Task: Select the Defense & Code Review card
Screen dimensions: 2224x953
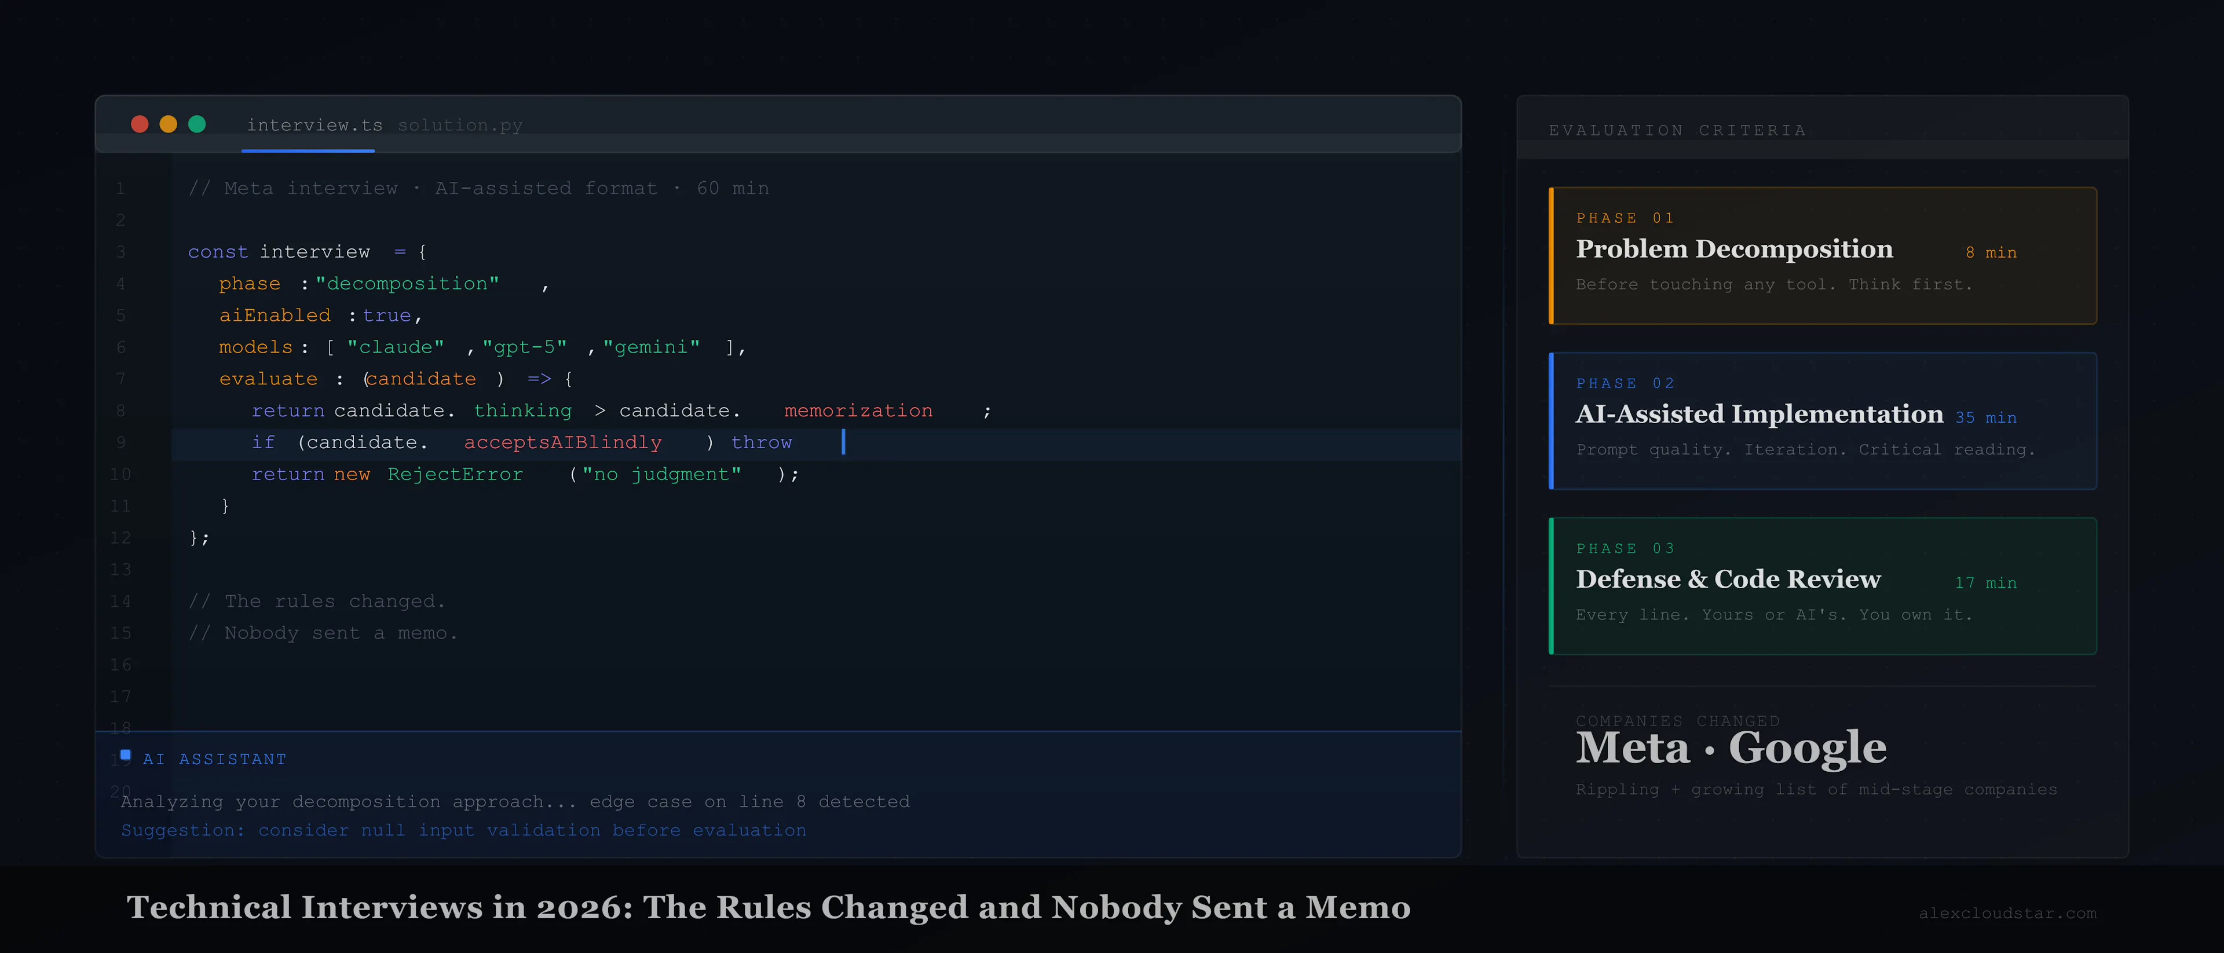Action: point(1823,586)
